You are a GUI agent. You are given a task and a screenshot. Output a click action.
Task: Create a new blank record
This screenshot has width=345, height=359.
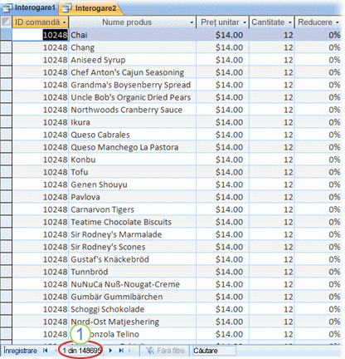tap(132, 351)
